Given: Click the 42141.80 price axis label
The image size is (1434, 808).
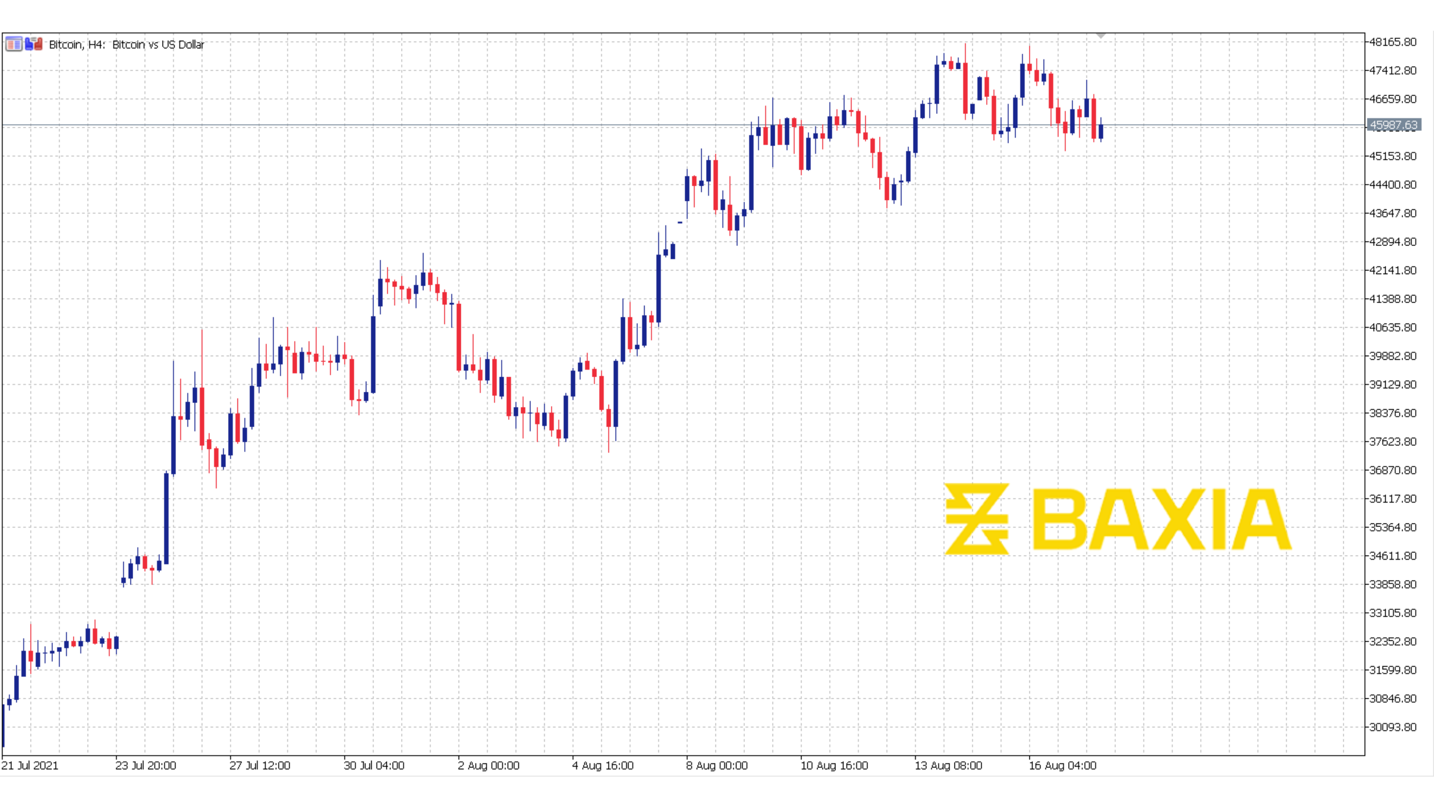Looking at the screenshot, I should 1393,270.
